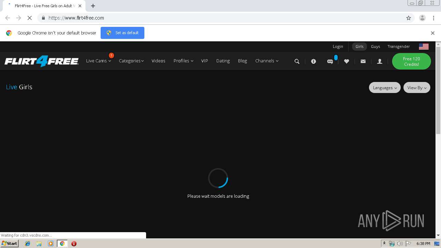Open favorites heart icon
The width and height of the screenshot is (441, 248).
click(347, 61)
